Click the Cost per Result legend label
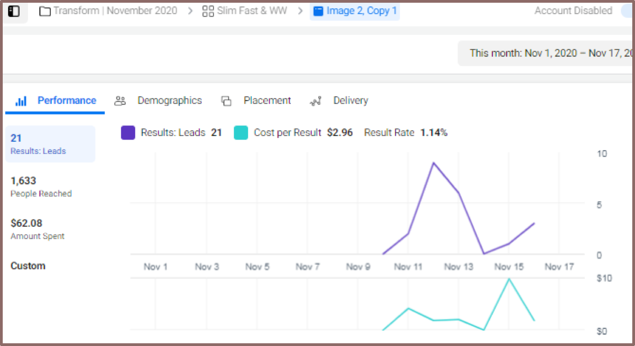The width and height of the screenshot is (635, 346). 288,133
